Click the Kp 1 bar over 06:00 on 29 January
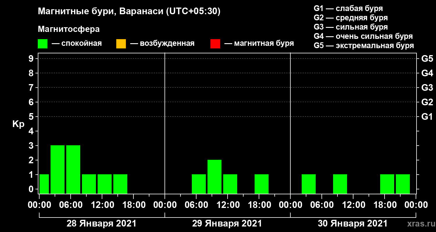 (199, 184)
